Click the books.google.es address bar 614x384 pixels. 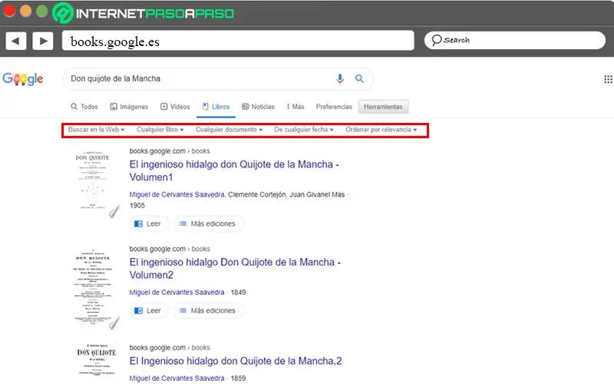click(238, 41)
